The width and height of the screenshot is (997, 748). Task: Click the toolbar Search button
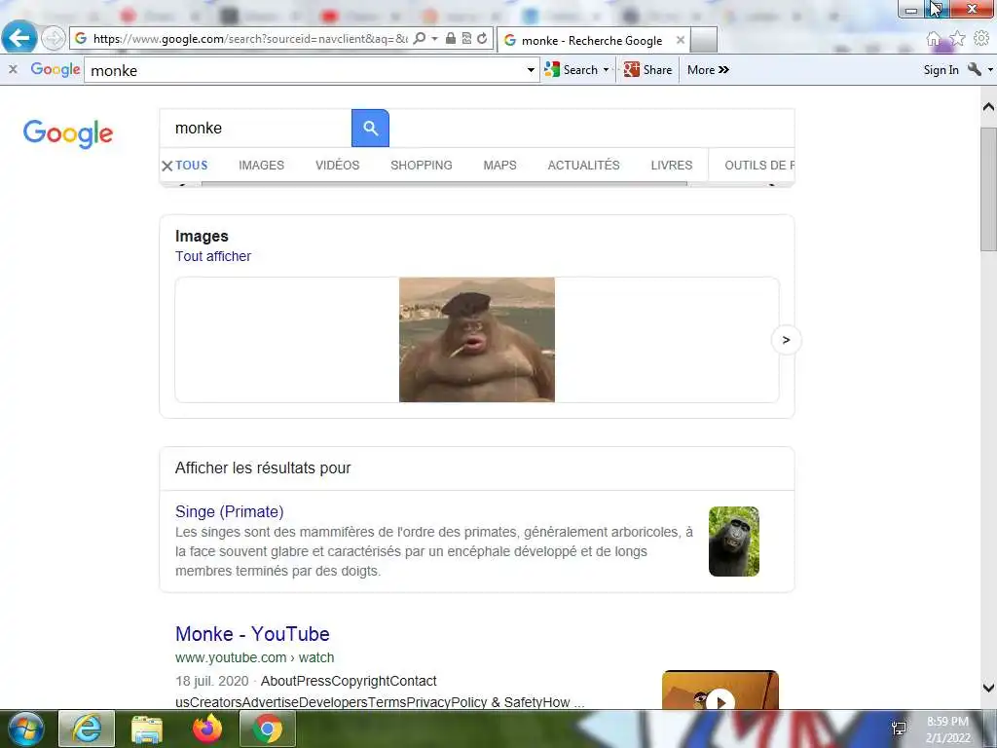[x=572, y=70]
